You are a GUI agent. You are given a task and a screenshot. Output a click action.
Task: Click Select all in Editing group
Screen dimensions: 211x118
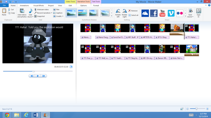133,15
